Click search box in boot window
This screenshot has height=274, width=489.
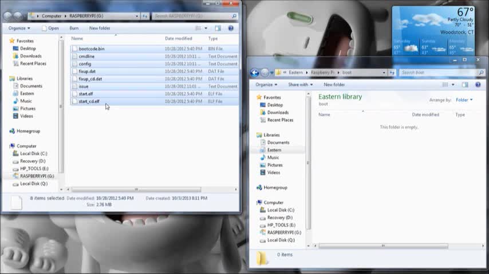[x=442, y=72]
